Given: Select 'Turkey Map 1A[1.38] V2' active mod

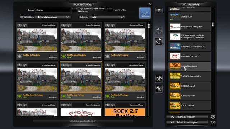Looking at the screenshot, I should coord(189,56).
